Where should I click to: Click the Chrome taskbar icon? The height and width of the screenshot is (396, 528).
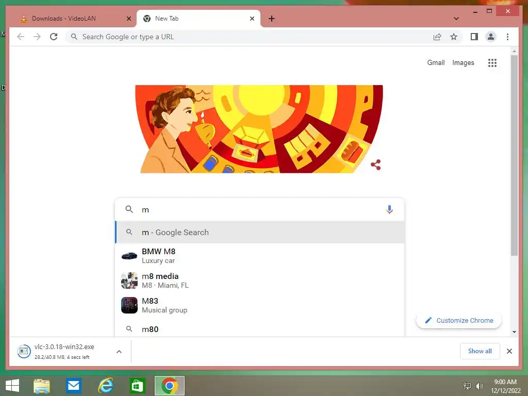point(169,386)
